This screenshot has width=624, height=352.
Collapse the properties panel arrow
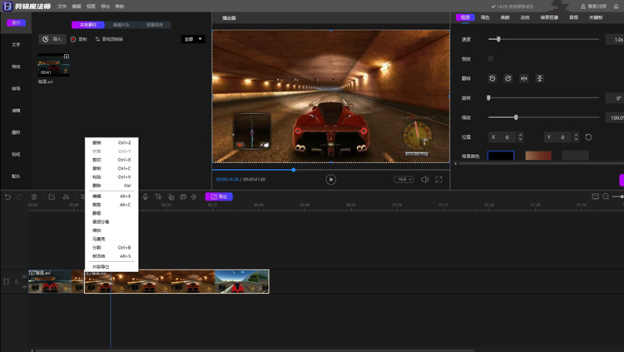pos(456,163)
